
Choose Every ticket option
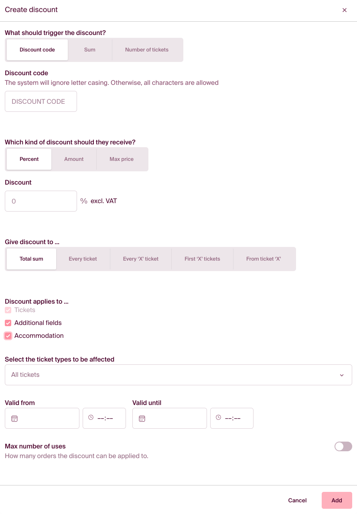83,259
